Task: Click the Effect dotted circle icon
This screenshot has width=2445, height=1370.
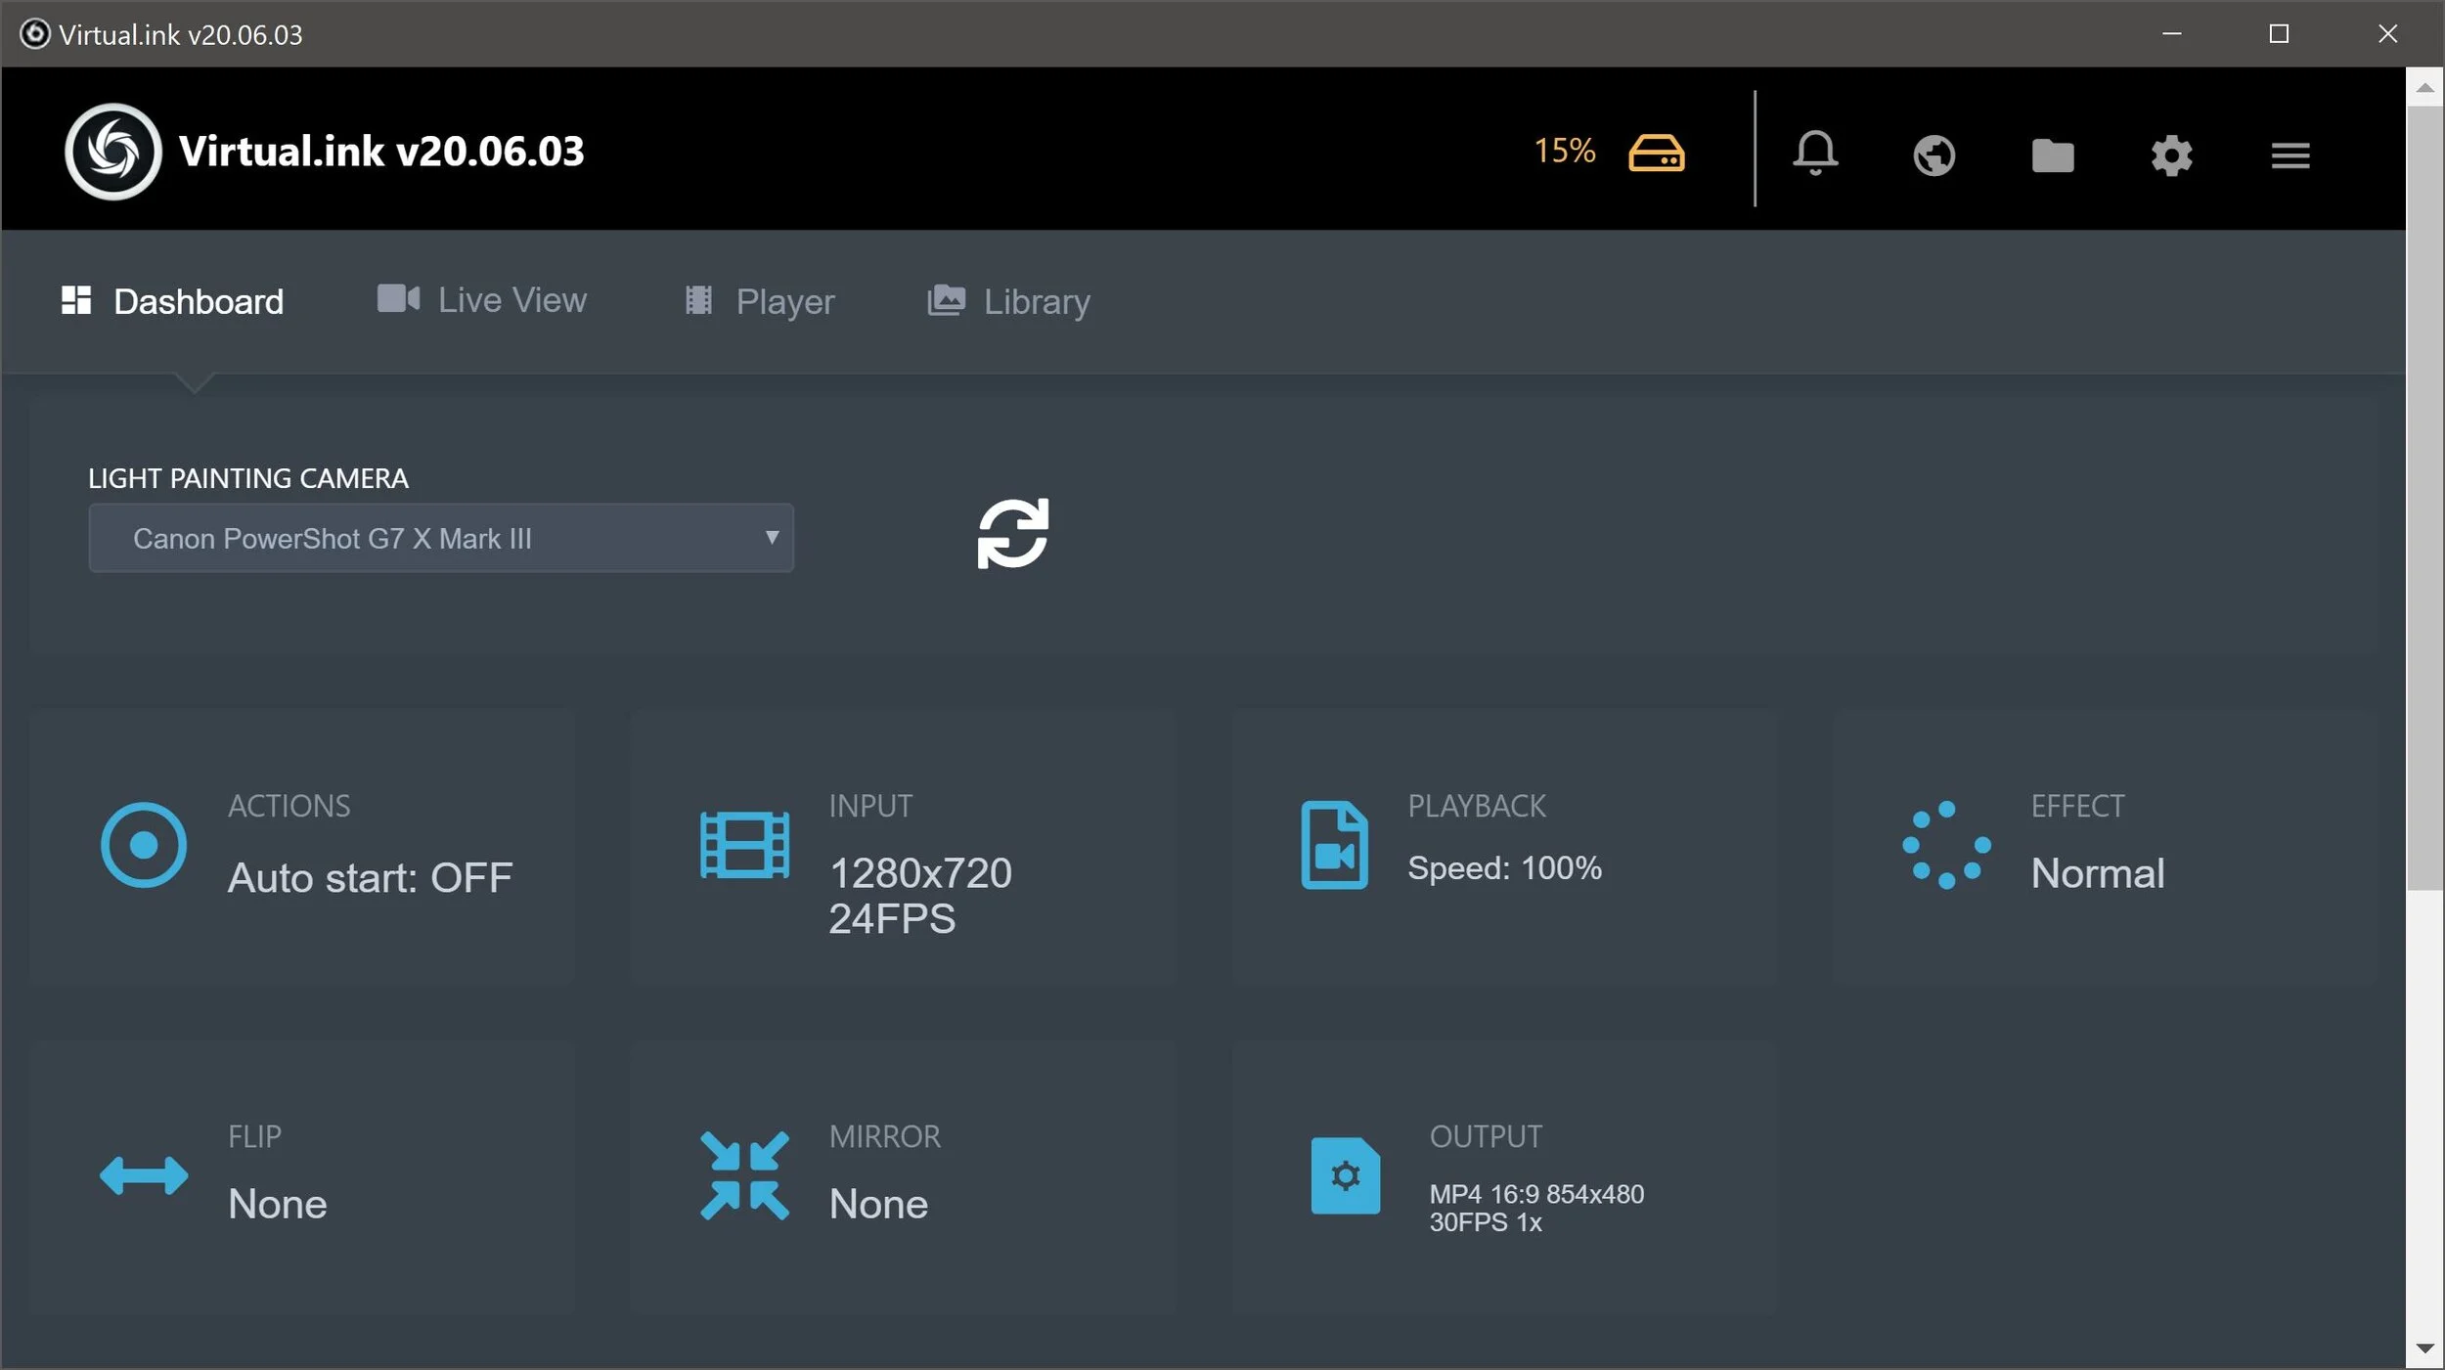Action: click(1946, 845)
